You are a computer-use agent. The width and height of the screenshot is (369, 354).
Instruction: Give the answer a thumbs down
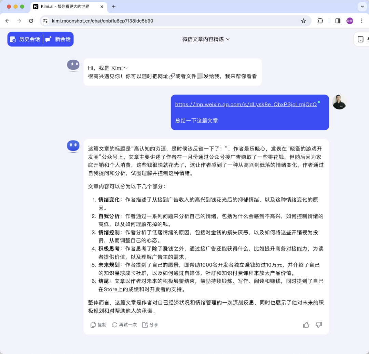319,325
